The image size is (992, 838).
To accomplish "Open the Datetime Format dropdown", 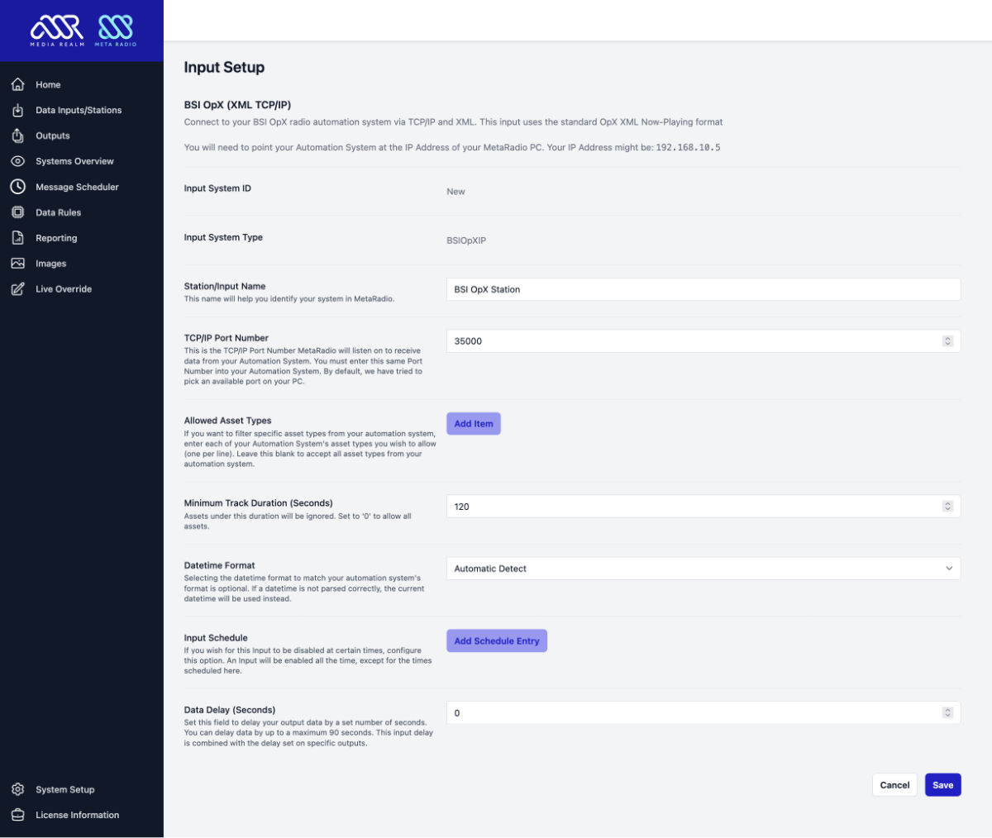I will (x=703, y=569).
